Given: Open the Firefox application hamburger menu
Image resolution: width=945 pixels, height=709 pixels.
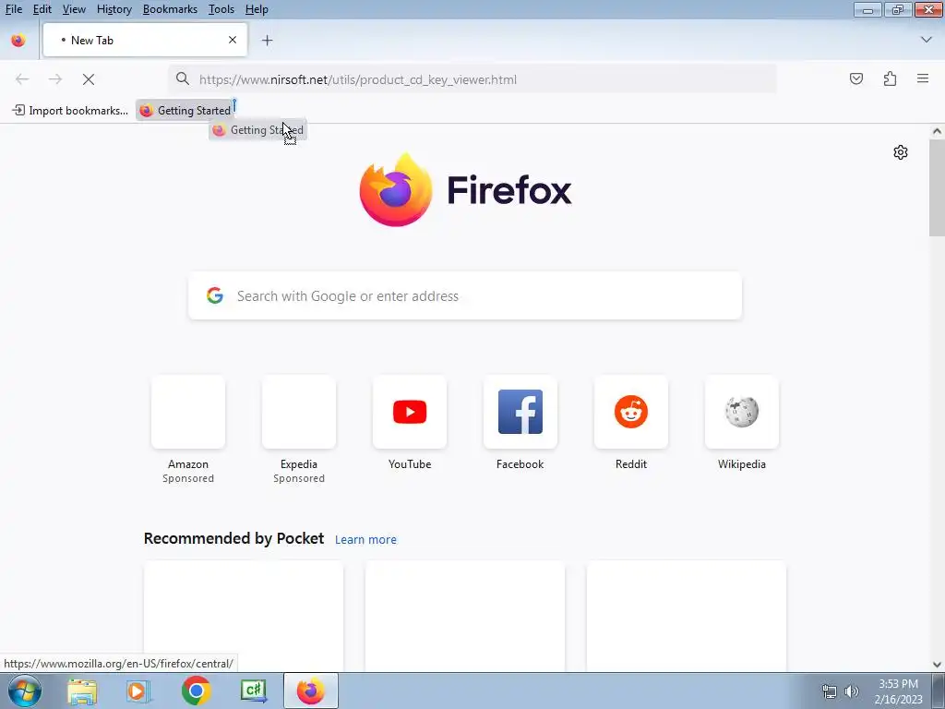Looking at the screenshot, I should click(x=923, y=79).
